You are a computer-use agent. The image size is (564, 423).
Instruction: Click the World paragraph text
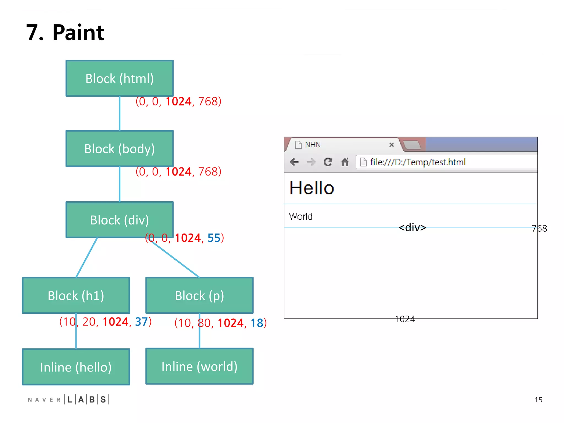click(x=301, y=216)
